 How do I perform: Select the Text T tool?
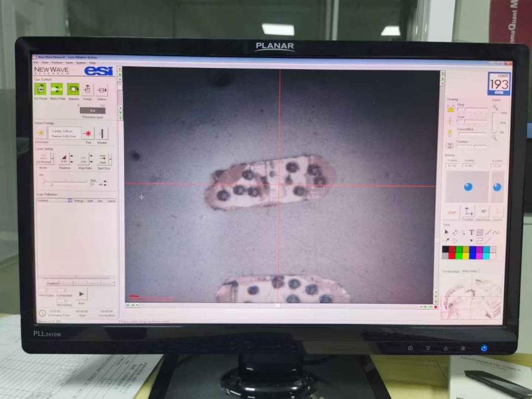471,232
